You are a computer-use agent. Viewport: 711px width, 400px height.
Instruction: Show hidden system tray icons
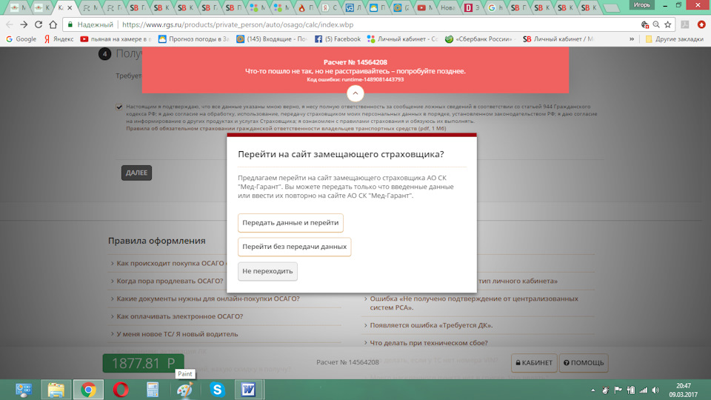(592, 390)
